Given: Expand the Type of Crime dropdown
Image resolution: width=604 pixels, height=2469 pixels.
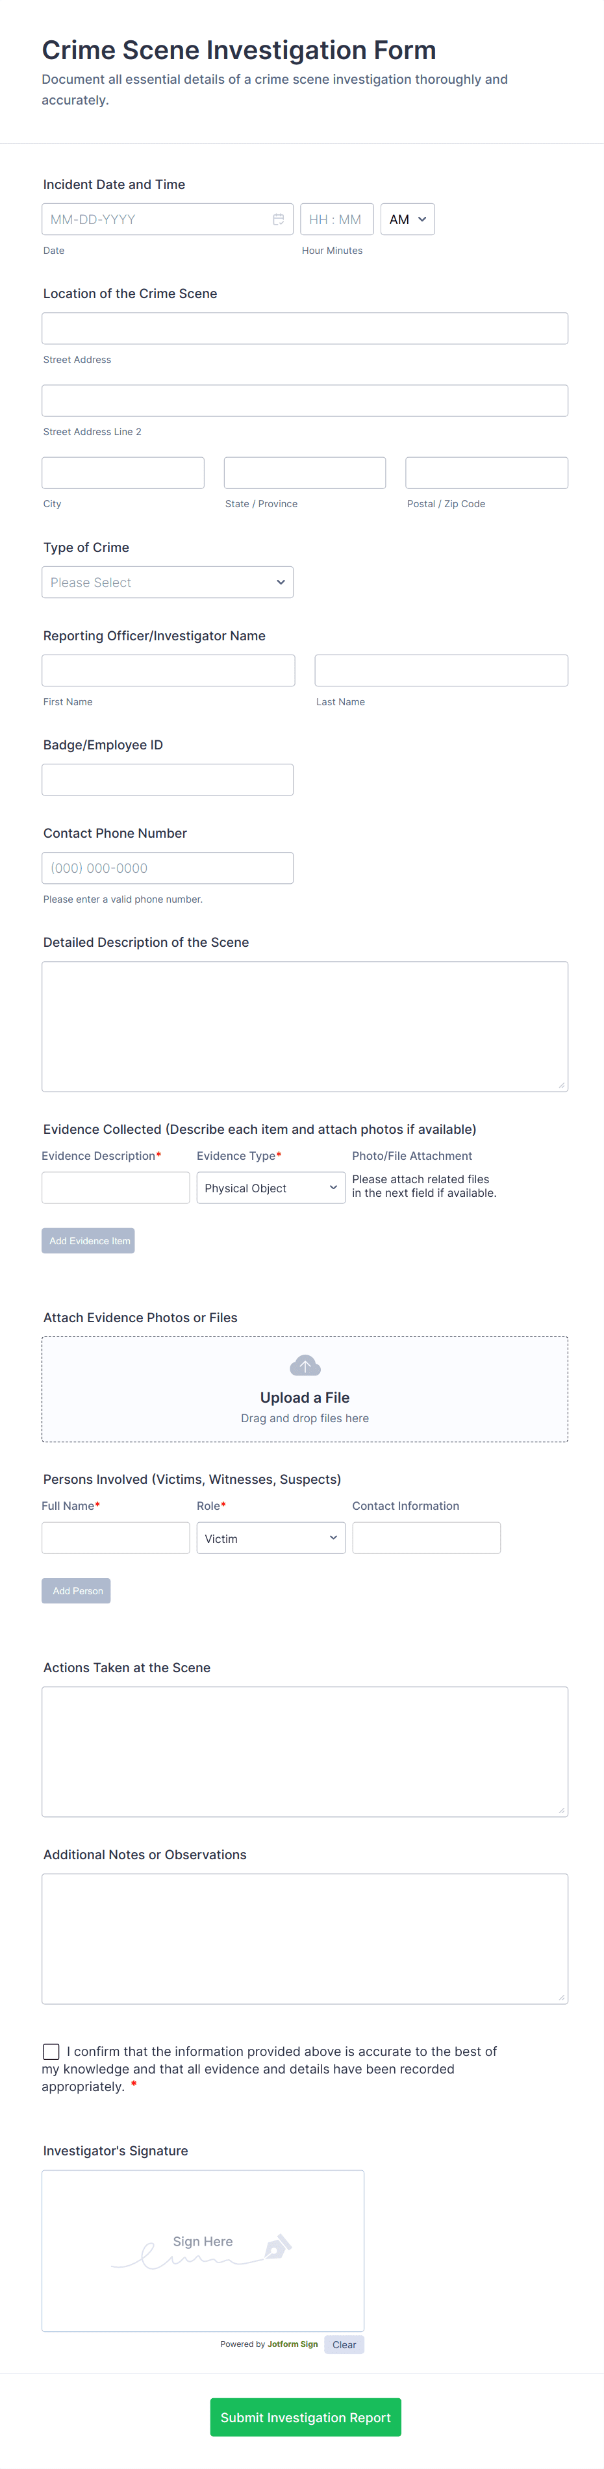Looking at the screenshot, I should pyautogui.click(x=168, y=583).
